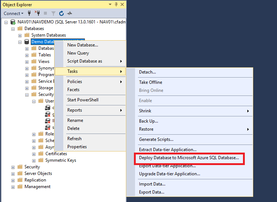
Task: Open Activity Monitor from toolbar icon
Action: (x=70, y=14)
